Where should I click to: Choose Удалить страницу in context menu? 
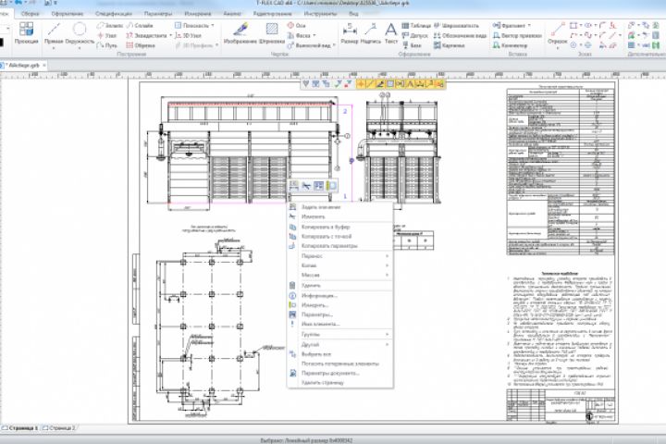coord(339,383)
